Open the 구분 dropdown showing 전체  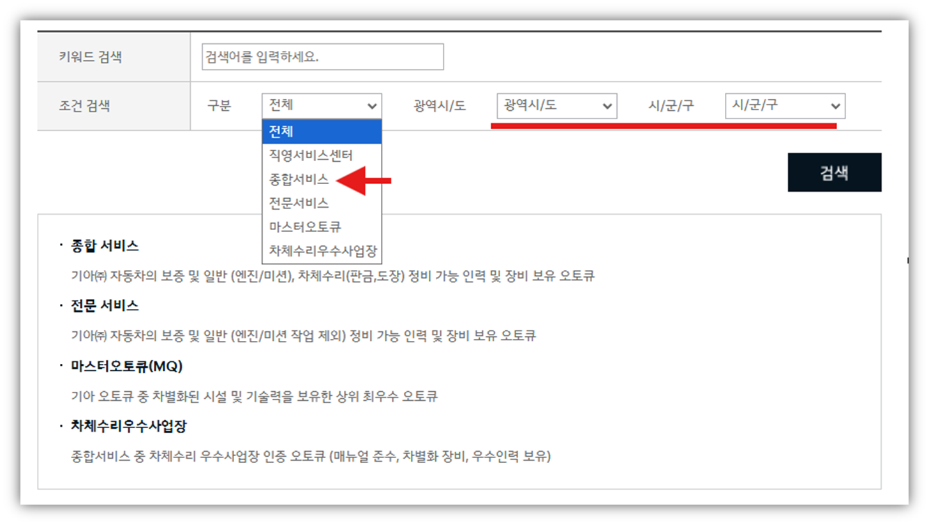(x=322, y=106)
